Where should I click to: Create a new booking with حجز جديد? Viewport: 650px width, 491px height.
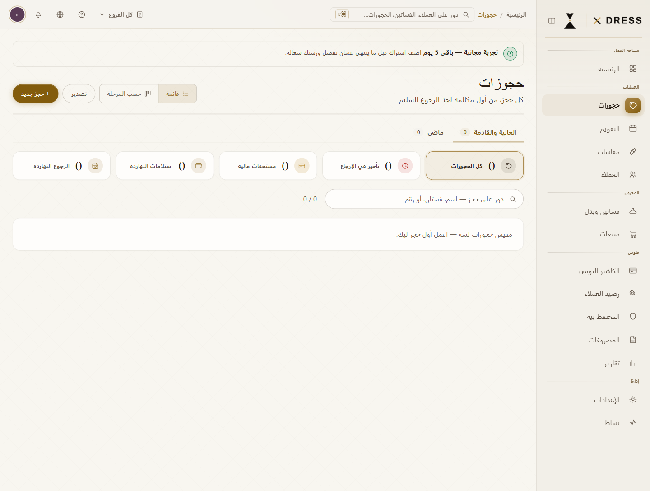point(36,94)
